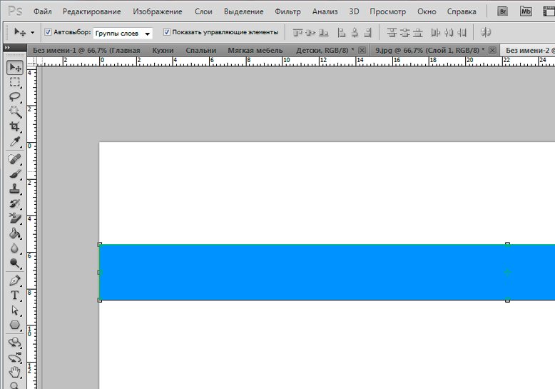Screen dimensions: 555x389
Task: Select the Paint Bucket tool
Action: [x=15, y=233]
